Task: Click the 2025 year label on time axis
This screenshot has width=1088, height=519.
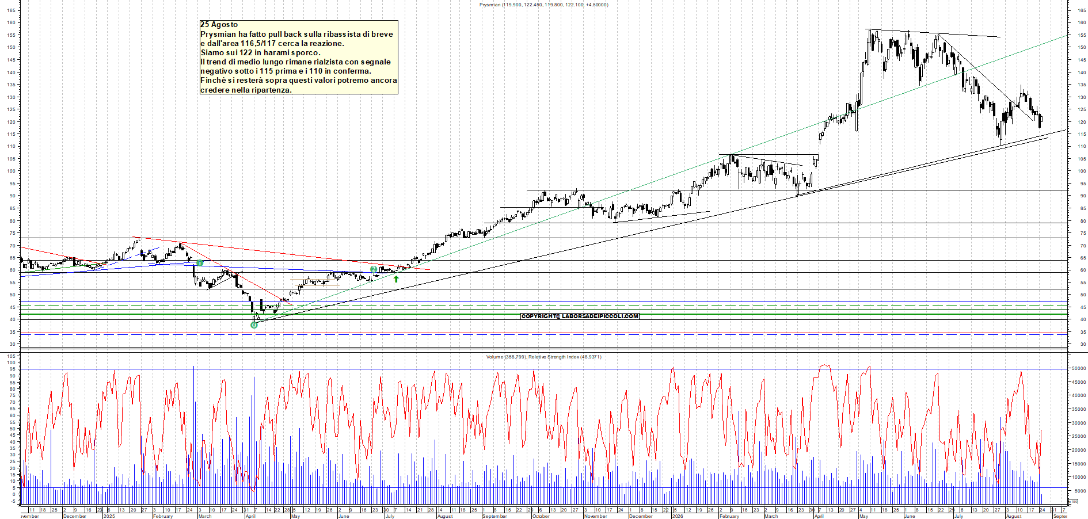Action: tap(109, 516)
